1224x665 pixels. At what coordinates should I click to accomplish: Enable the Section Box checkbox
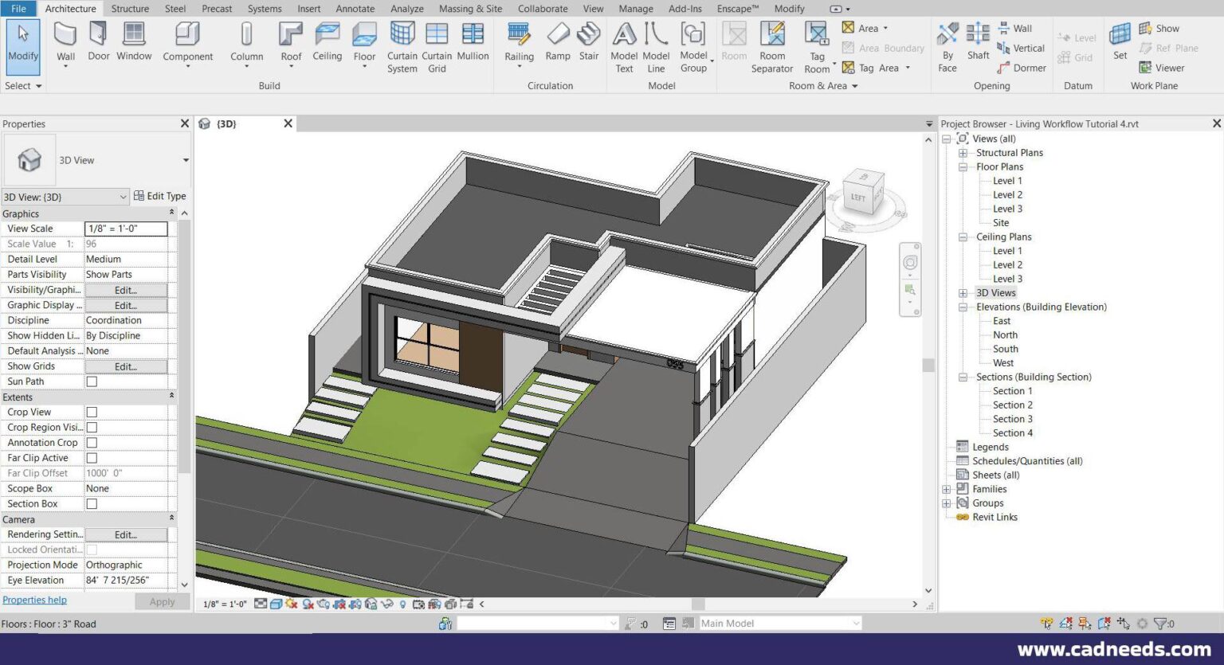(x=92, y=504)
